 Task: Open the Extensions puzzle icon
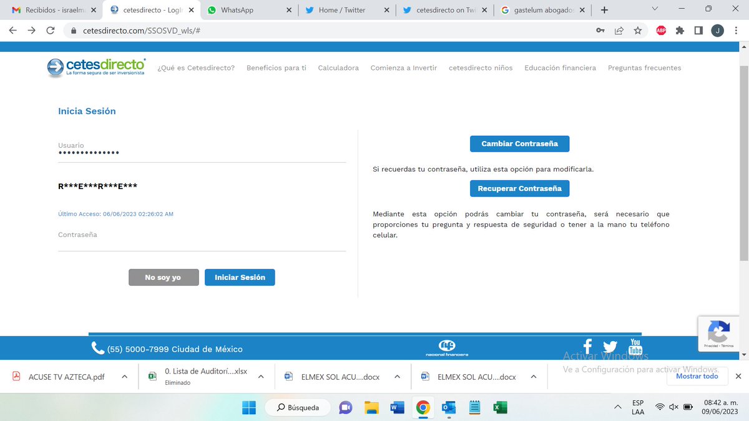[680, 31]
